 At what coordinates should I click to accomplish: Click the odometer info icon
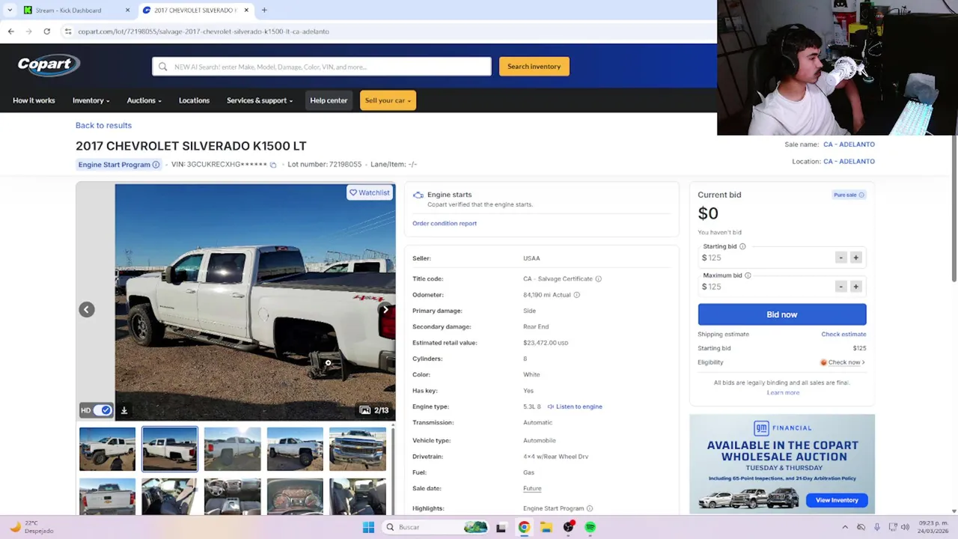(x=576, y=295)
